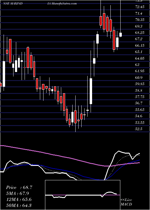Click the 56.7 price axis label

[x=139, y=103]
